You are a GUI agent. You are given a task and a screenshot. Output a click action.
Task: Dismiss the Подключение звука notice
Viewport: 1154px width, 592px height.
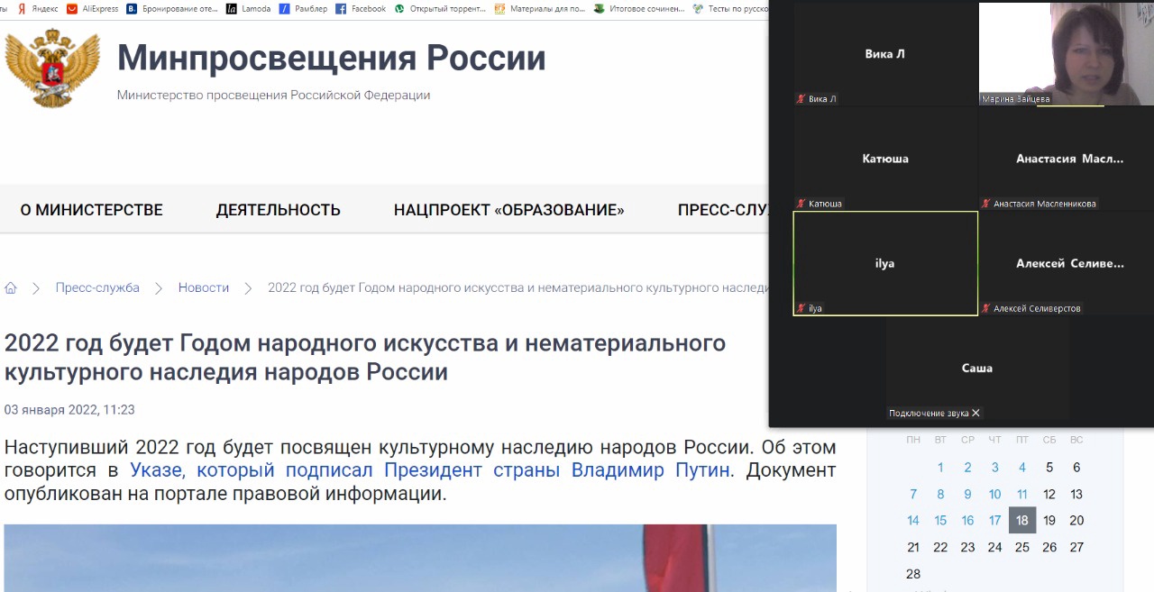tap(975, 413)
